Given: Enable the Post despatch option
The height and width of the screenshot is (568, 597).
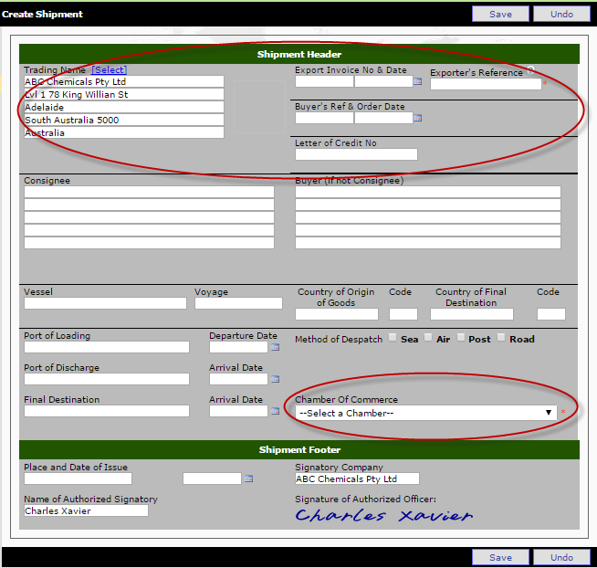Looking at the screenshot, I should pyautogui.click(x=461, y=338).
